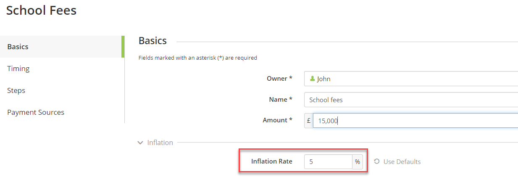Click the Name * field label
Image resolution: width=518 pixels, height=177 pixels.
tap(281, 100)
